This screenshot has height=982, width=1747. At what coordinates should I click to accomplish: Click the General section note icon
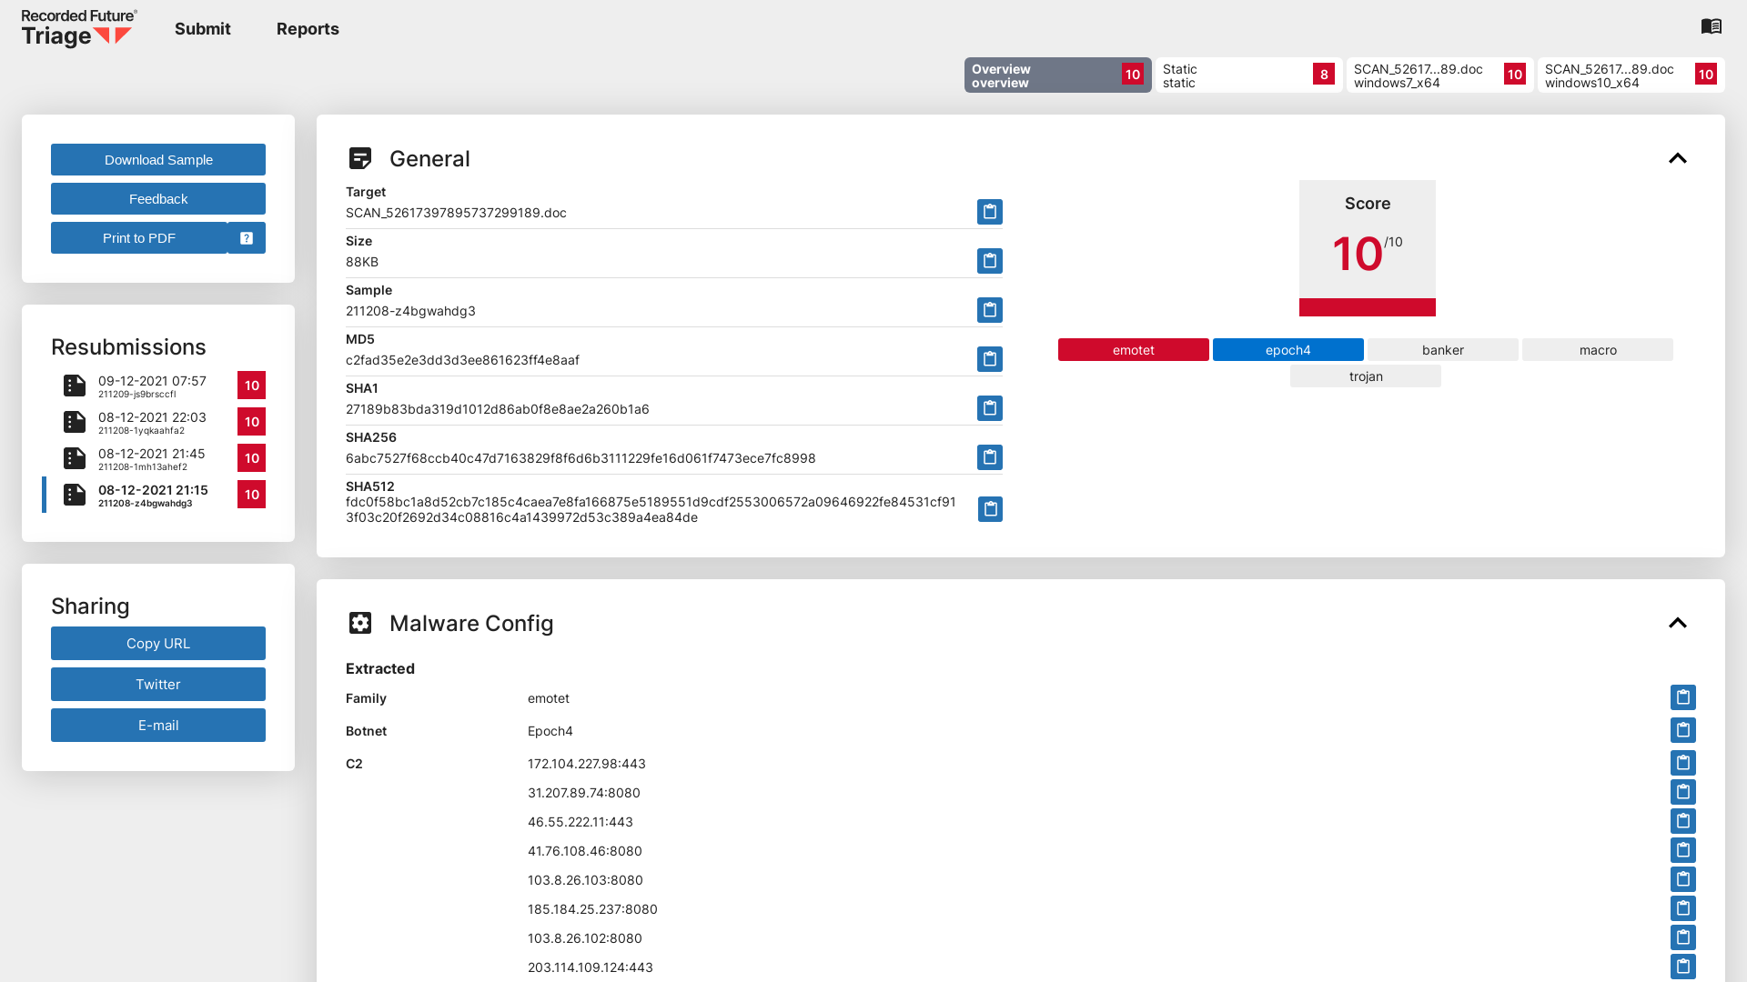pyautogui.click(x=360, y=158)
